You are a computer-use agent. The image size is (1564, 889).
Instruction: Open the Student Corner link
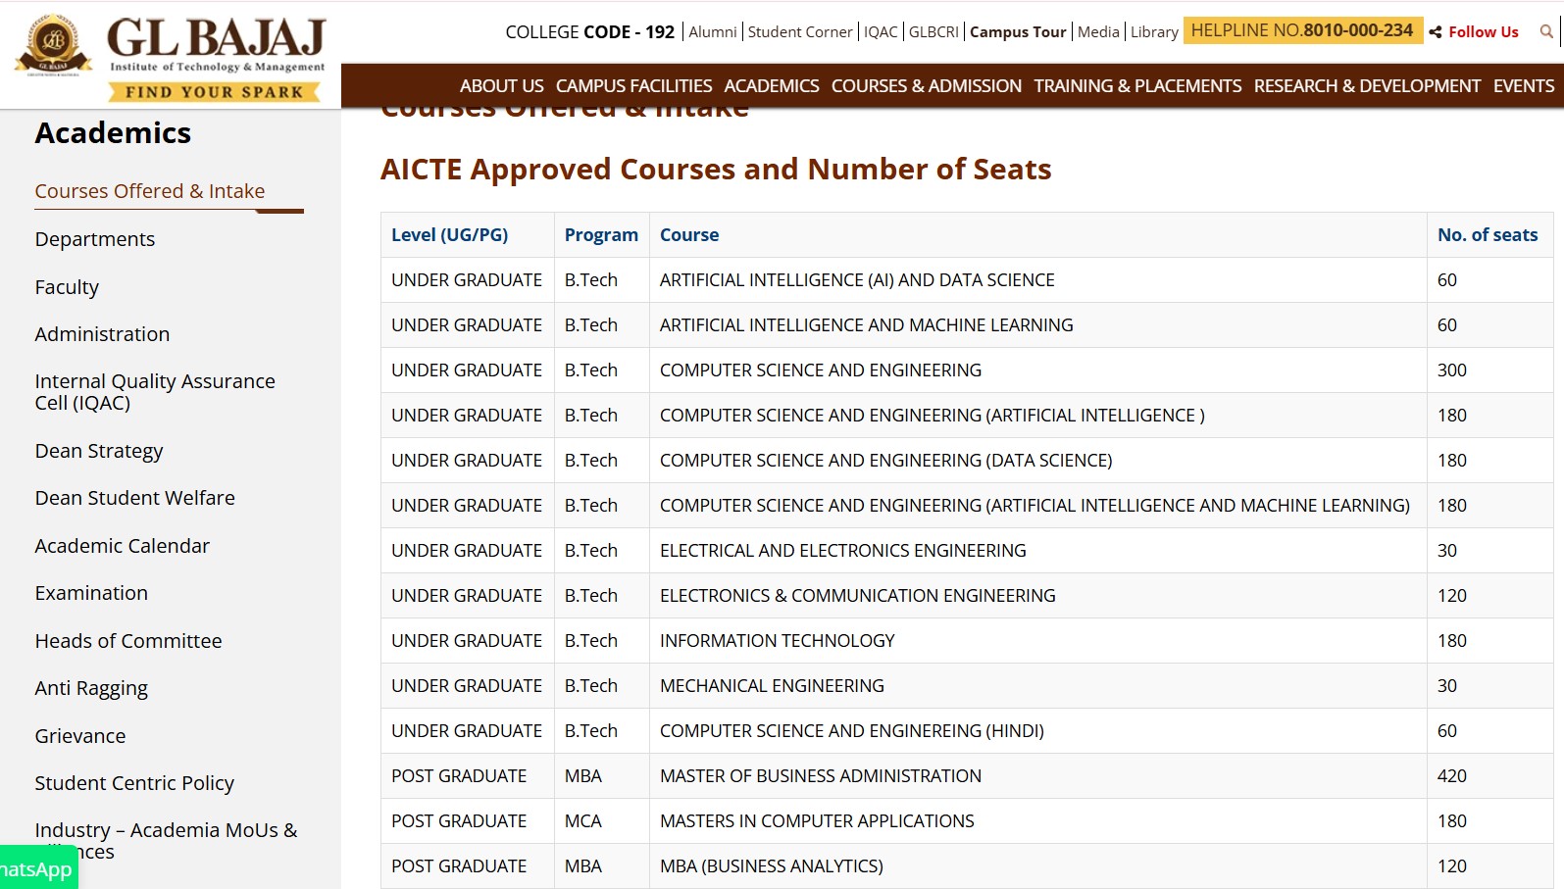800,32
